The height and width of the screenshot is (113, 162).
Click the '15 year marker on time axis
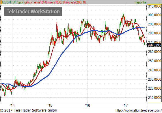[50, 105]
